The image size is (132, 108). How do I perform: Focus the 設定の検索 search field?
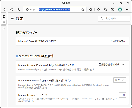coord(114,19)
